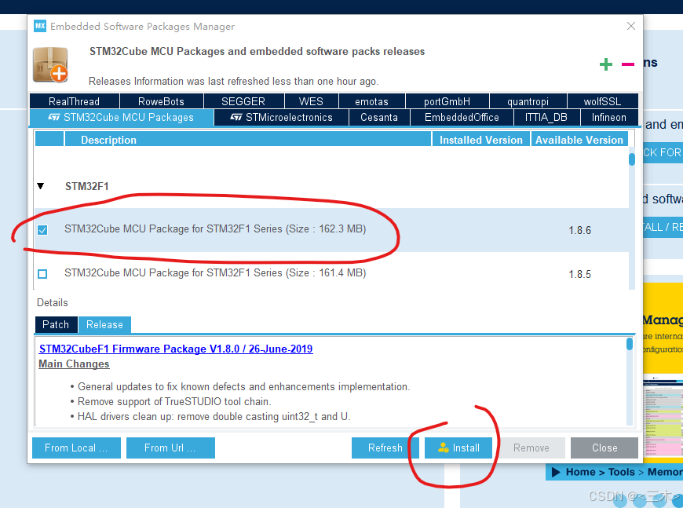Open the RoweBots tab

tap(161, 101)
